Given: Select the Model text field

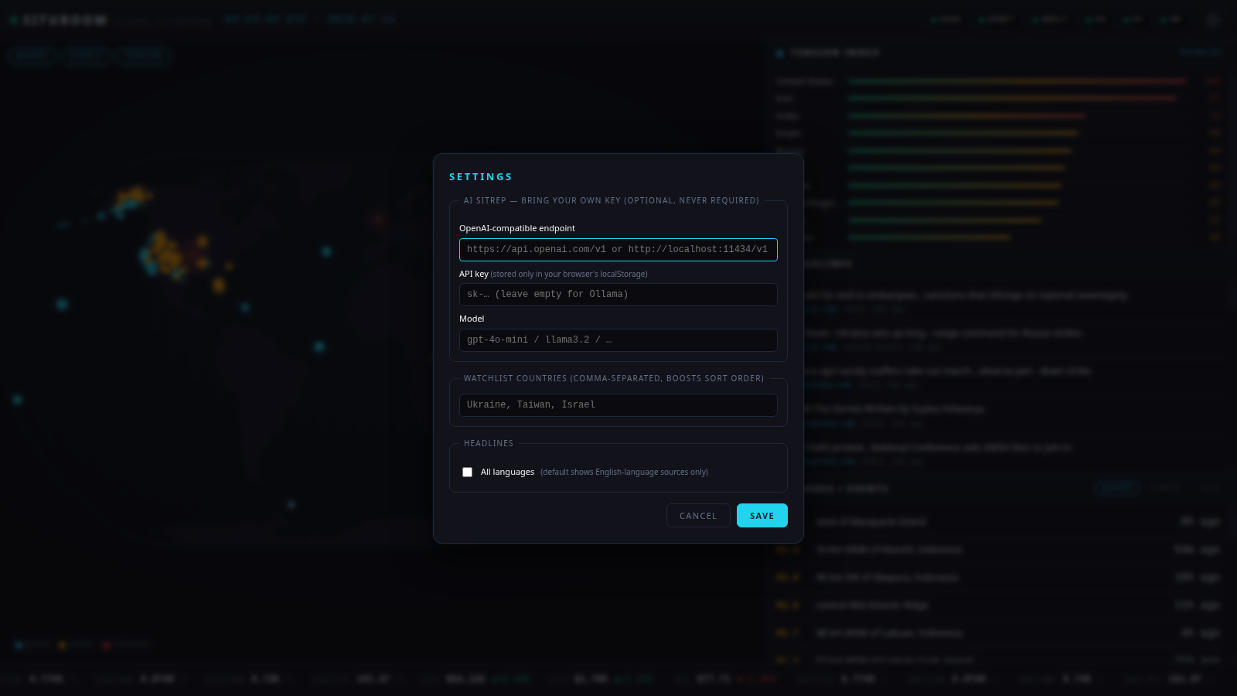Looking at the screenshot, I should coord(618,340).
